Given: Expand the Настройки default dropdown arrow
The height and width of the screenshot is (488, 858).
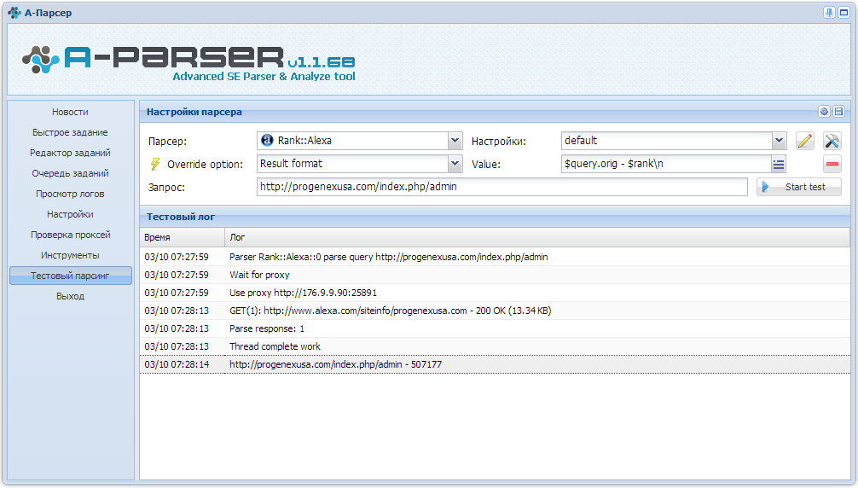Looking at the screenshot, I should [780, 141].
